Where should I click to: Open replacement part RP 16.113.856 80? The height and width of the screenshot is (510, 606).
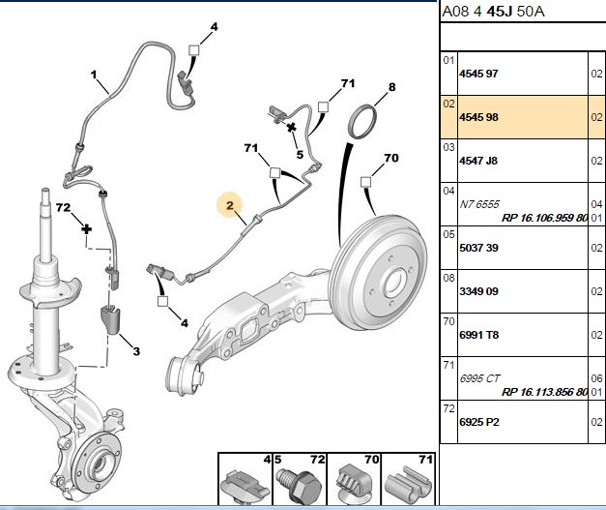pos(544,392)
